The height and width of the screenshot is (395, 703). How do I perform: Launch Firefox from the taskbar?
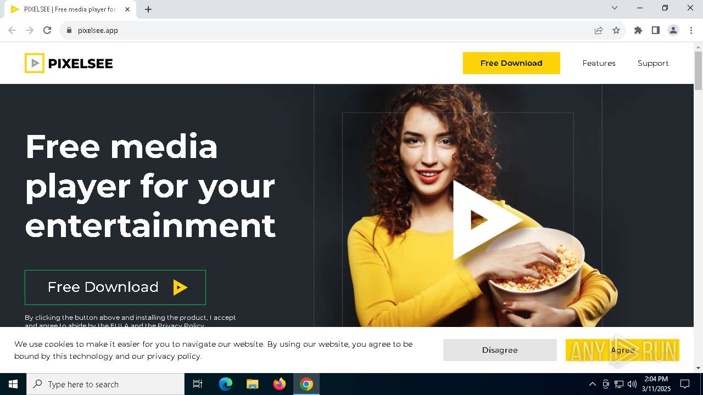tap(280, 384)
